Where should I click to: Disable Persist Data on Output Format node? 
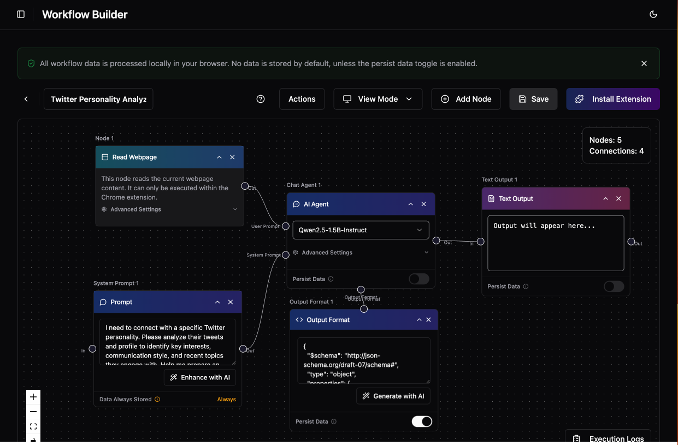(x=422, y=421)
